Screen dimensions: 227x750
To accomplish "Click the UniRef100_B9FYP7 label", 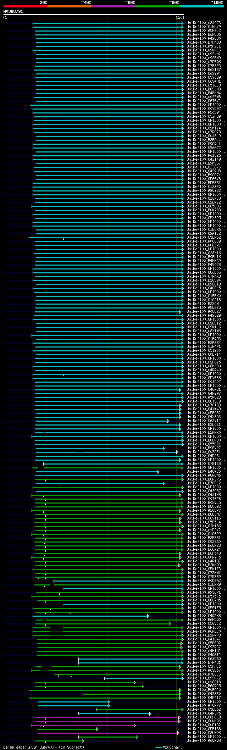I will 204,448.
